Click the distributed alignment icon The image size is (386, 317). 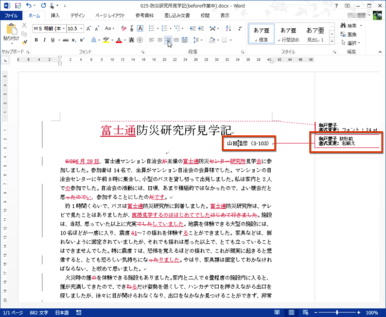pos(185,40)
